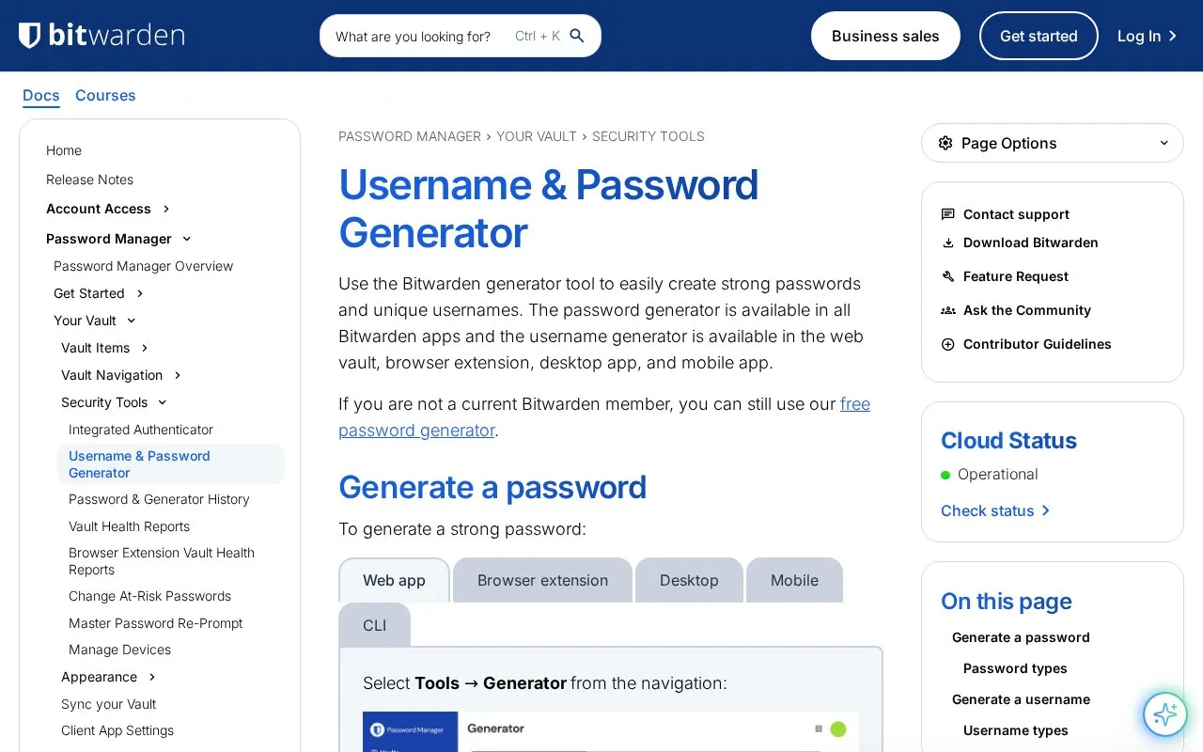
Task: Jump to Password types section
Action: [x=1015, y=668]
